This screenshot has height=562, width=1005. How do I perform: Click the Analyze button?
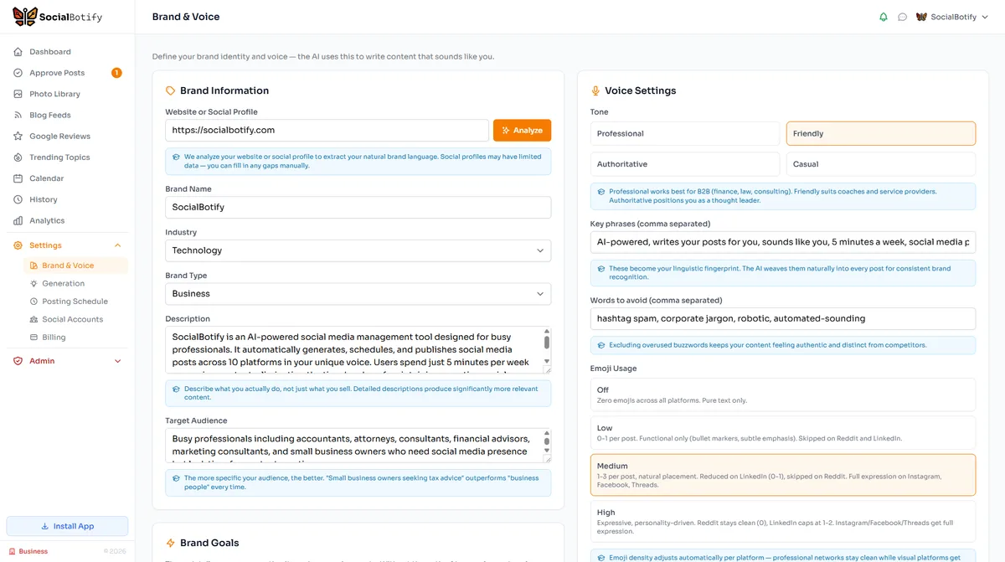click(520, 130)
